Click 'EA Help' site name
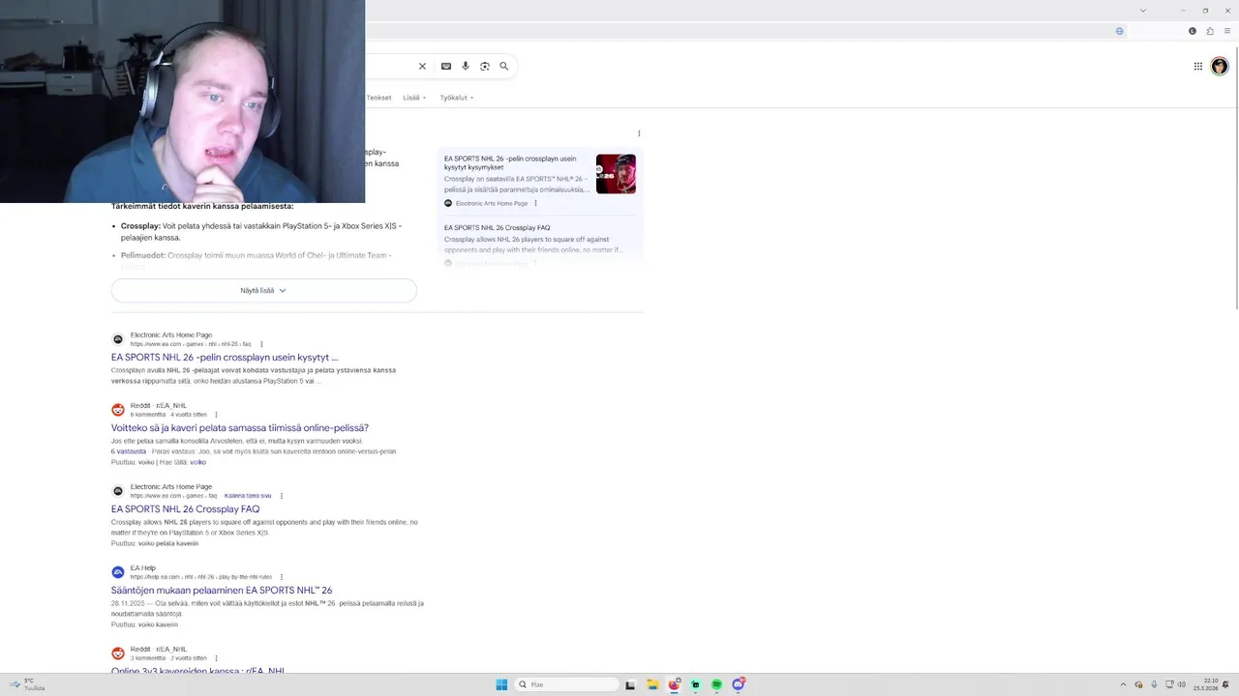The width and height of the screenshot is (1239, 696). pos(143,568)
